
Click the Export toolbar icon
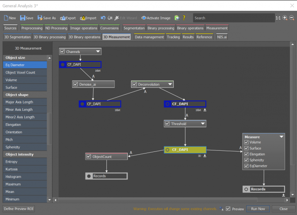coord(63,18)
